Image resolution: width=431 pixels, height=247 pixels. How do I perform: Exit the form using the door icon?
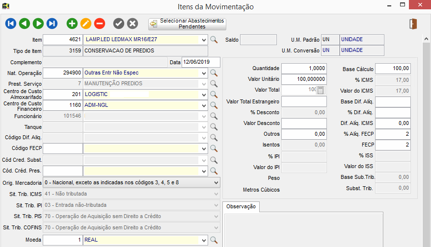[413, 24]
